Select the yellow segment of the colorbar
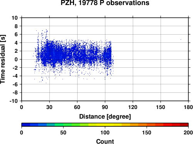Screen dimensions: 193x144 point(105,124)
